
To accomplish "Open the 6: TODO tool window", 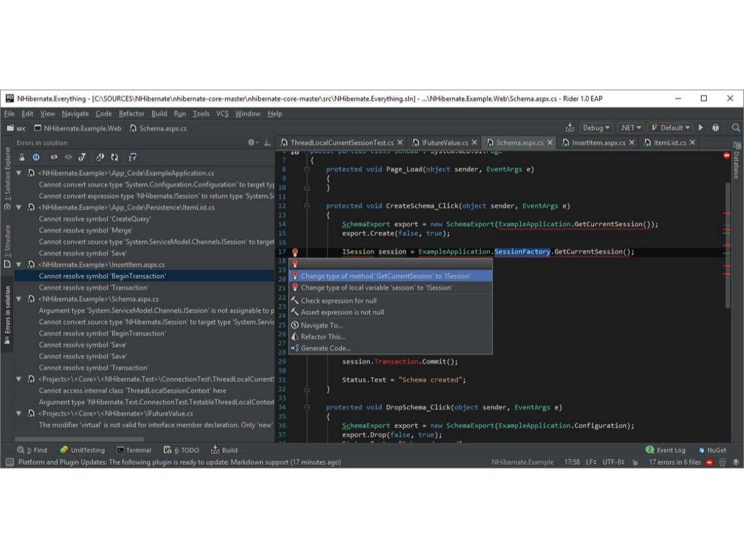I will (x=182, y=450).
